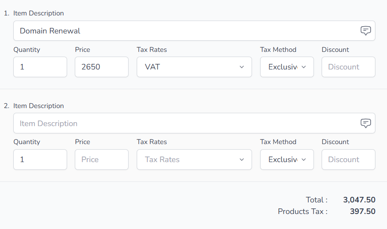Select the empty Price field of item 2
The width and height of the screenshot is (387, 229).
point(101,160)
